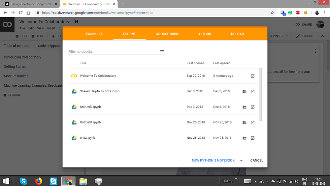The height and width of the screenshot is (186, 330).
Task: Click NEW PYTHON 3 NOTEBOOK
Action: click(213, 161)
